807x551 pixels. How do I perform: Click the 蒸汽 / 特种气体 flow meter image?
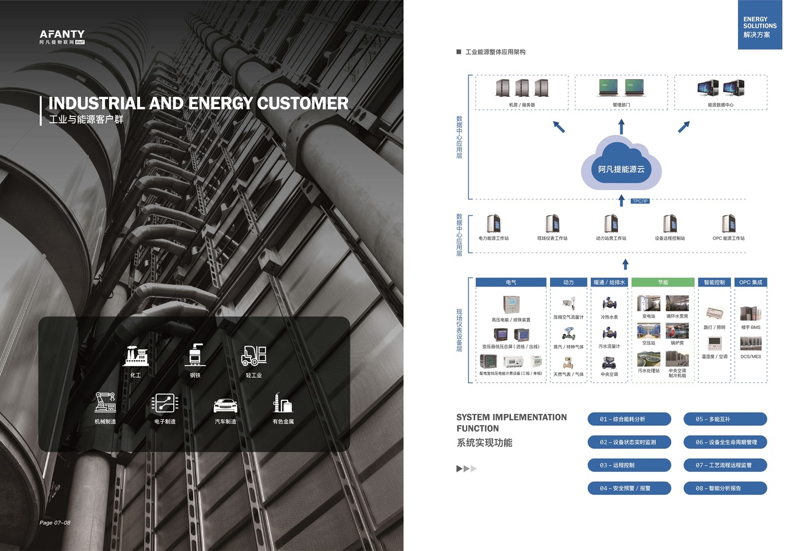568,334
